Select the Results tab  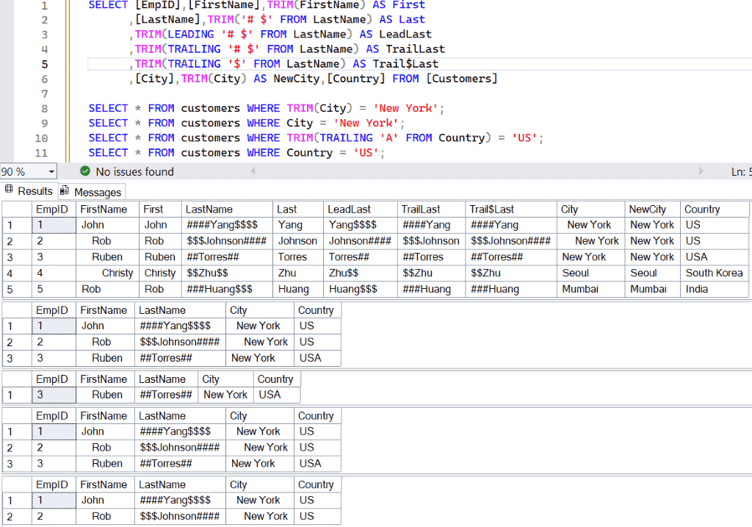pyautogui.click(x=29, y=190)
